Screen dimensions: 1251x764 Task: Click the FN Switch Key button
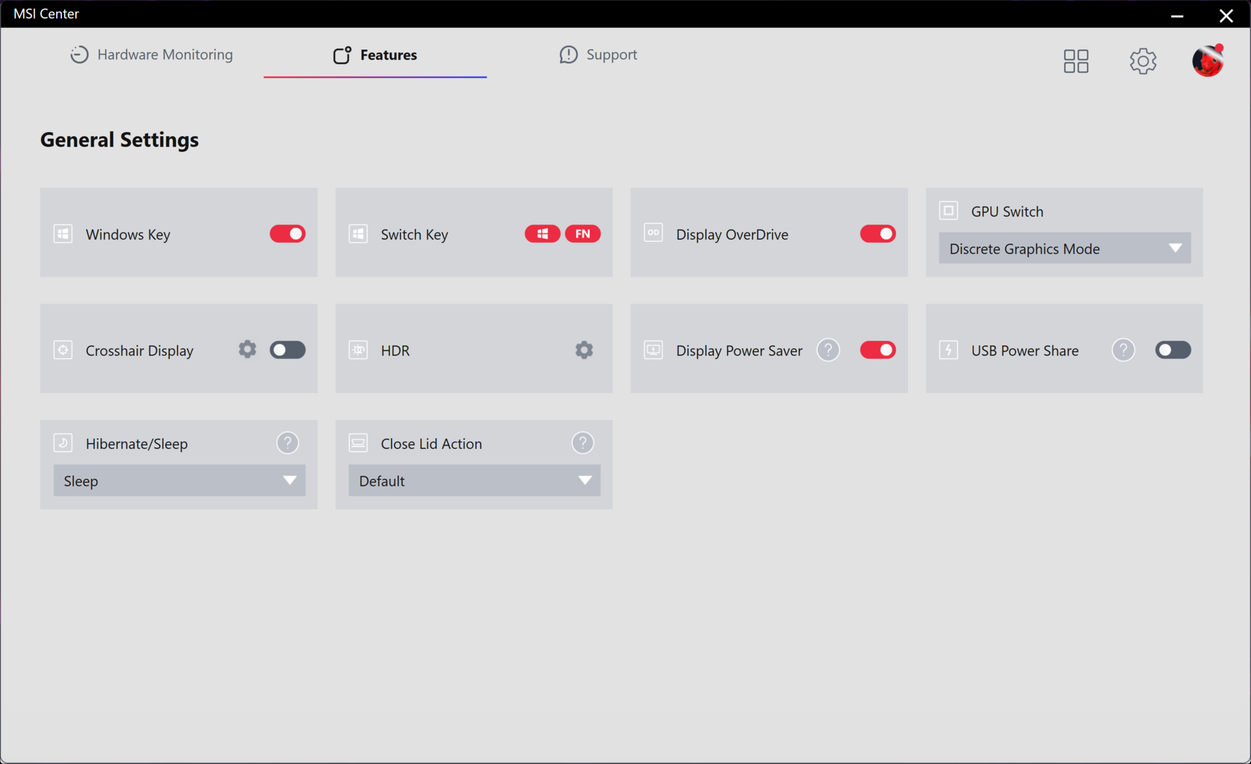(x=582, y=234)
